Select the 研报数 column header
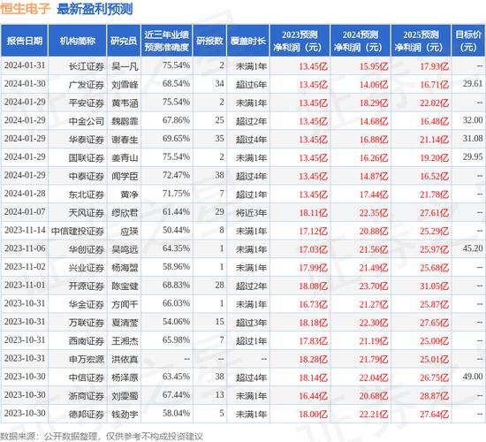This screenshot has height=442, width=486. (x=209, y=41)
